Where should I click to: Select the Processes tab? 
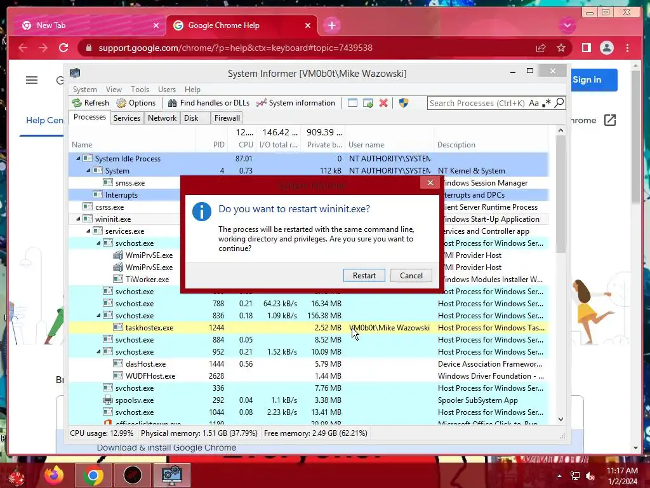point(90,117)
